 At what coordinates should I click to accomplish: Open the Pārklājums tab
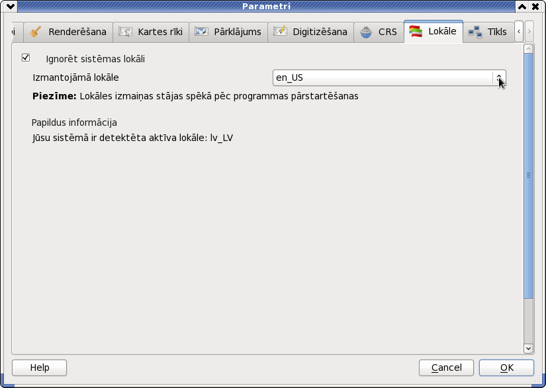click(x=228, y=32)
